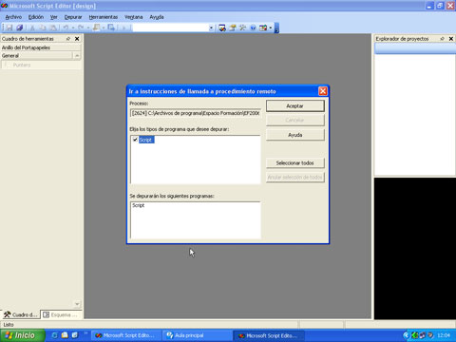Click the Cancelar button in dialog
Screen dimensions: 456x342
coord(295,121)
